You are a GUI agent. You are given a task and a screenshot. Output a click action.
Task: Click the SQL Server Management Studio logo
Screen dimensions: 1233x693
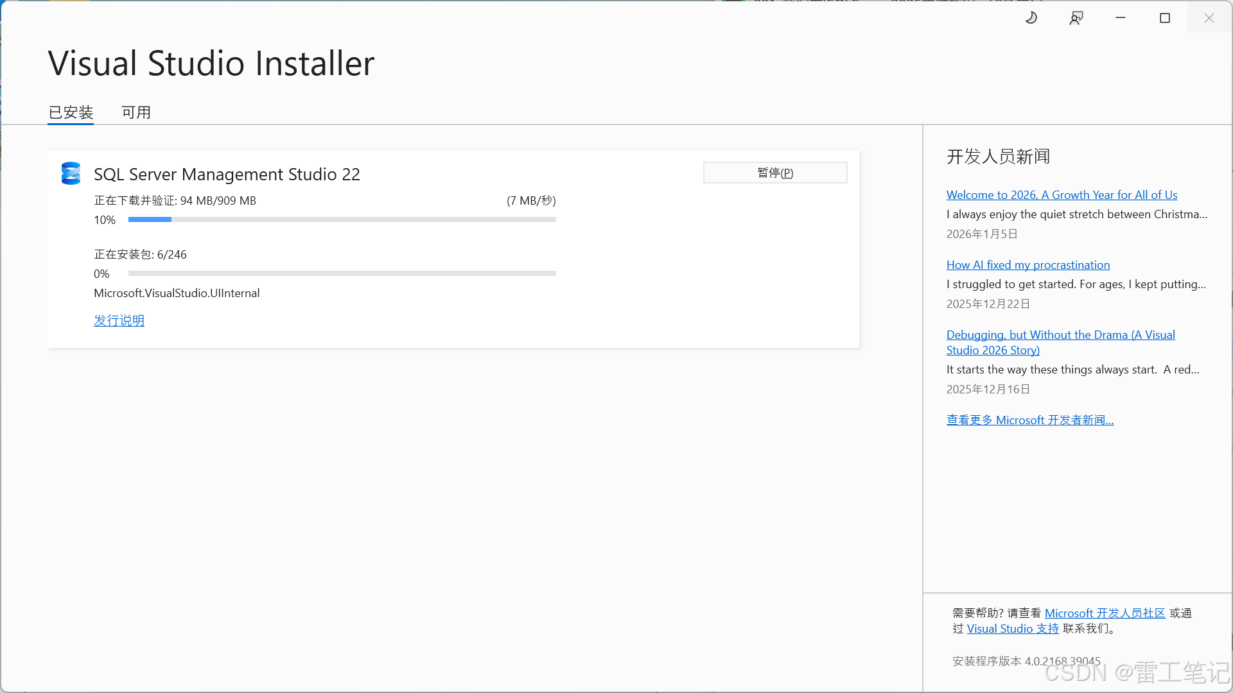click(71, 173)
